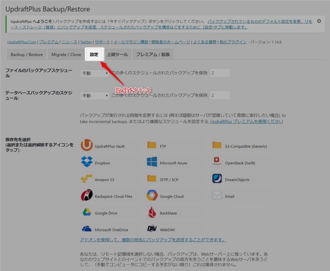Pick the Google Cloud icon
This screenshot has height=271, width=330.
[152, 196]
